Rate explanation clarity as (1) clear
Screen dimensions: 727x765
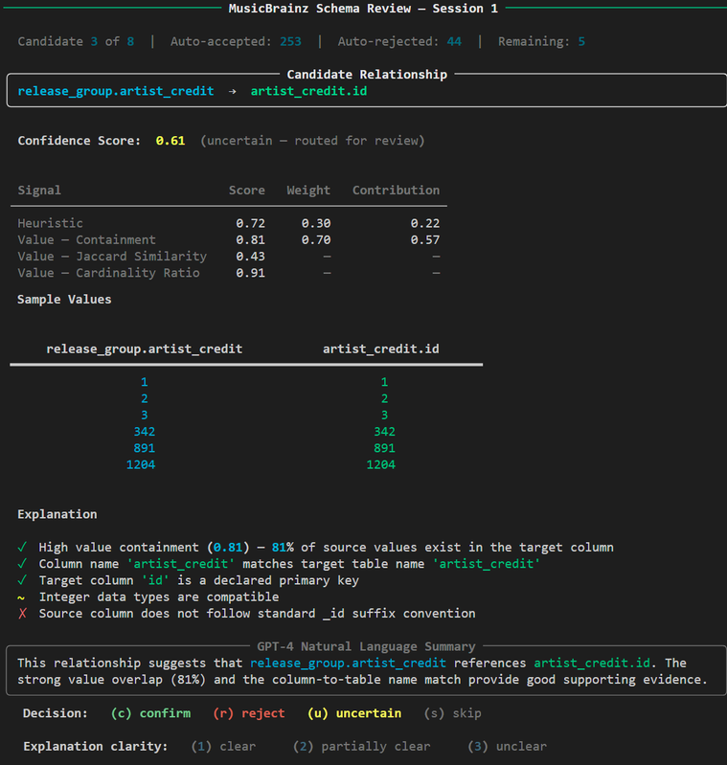point(223,747)
